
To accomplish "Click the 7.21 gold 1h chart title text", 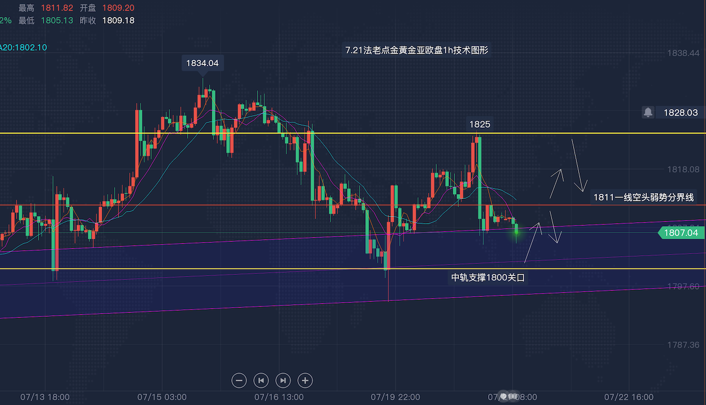I will click(417, 50).
